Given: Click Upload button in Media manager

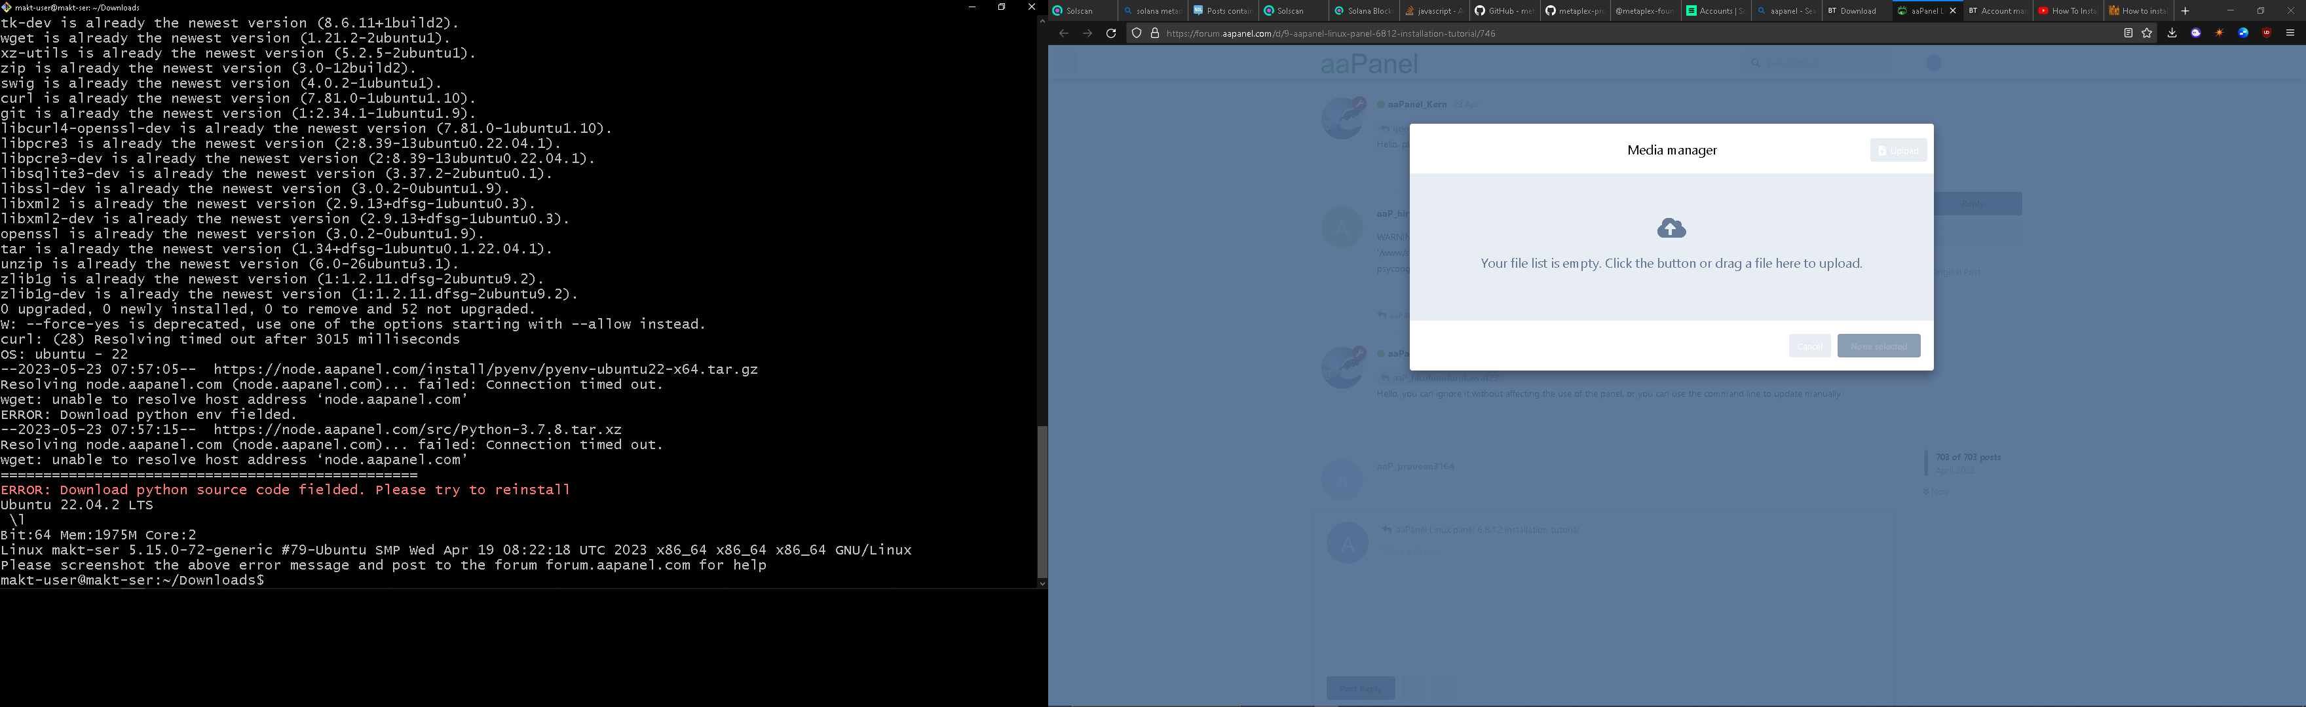Looking at the screenshot, I should tap(1898, 151).
